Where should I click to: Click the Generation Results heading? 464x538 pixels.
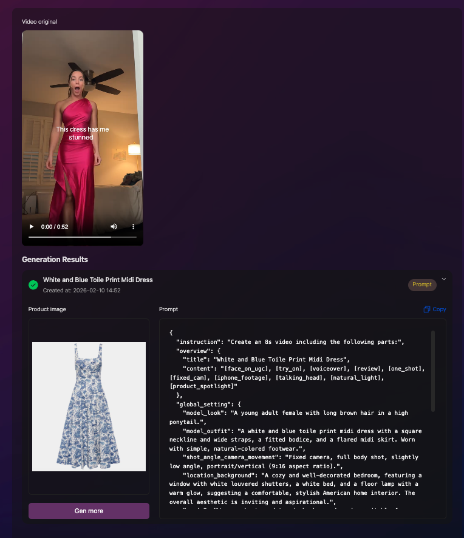55,260
